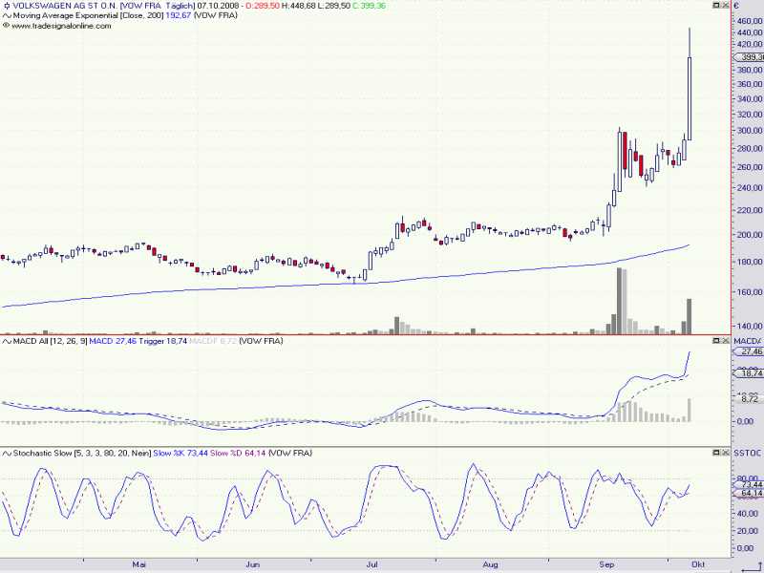Open the www.tradesignalonline.com link
The width and height of the screenshot is (764, 573).
point(61,26)
